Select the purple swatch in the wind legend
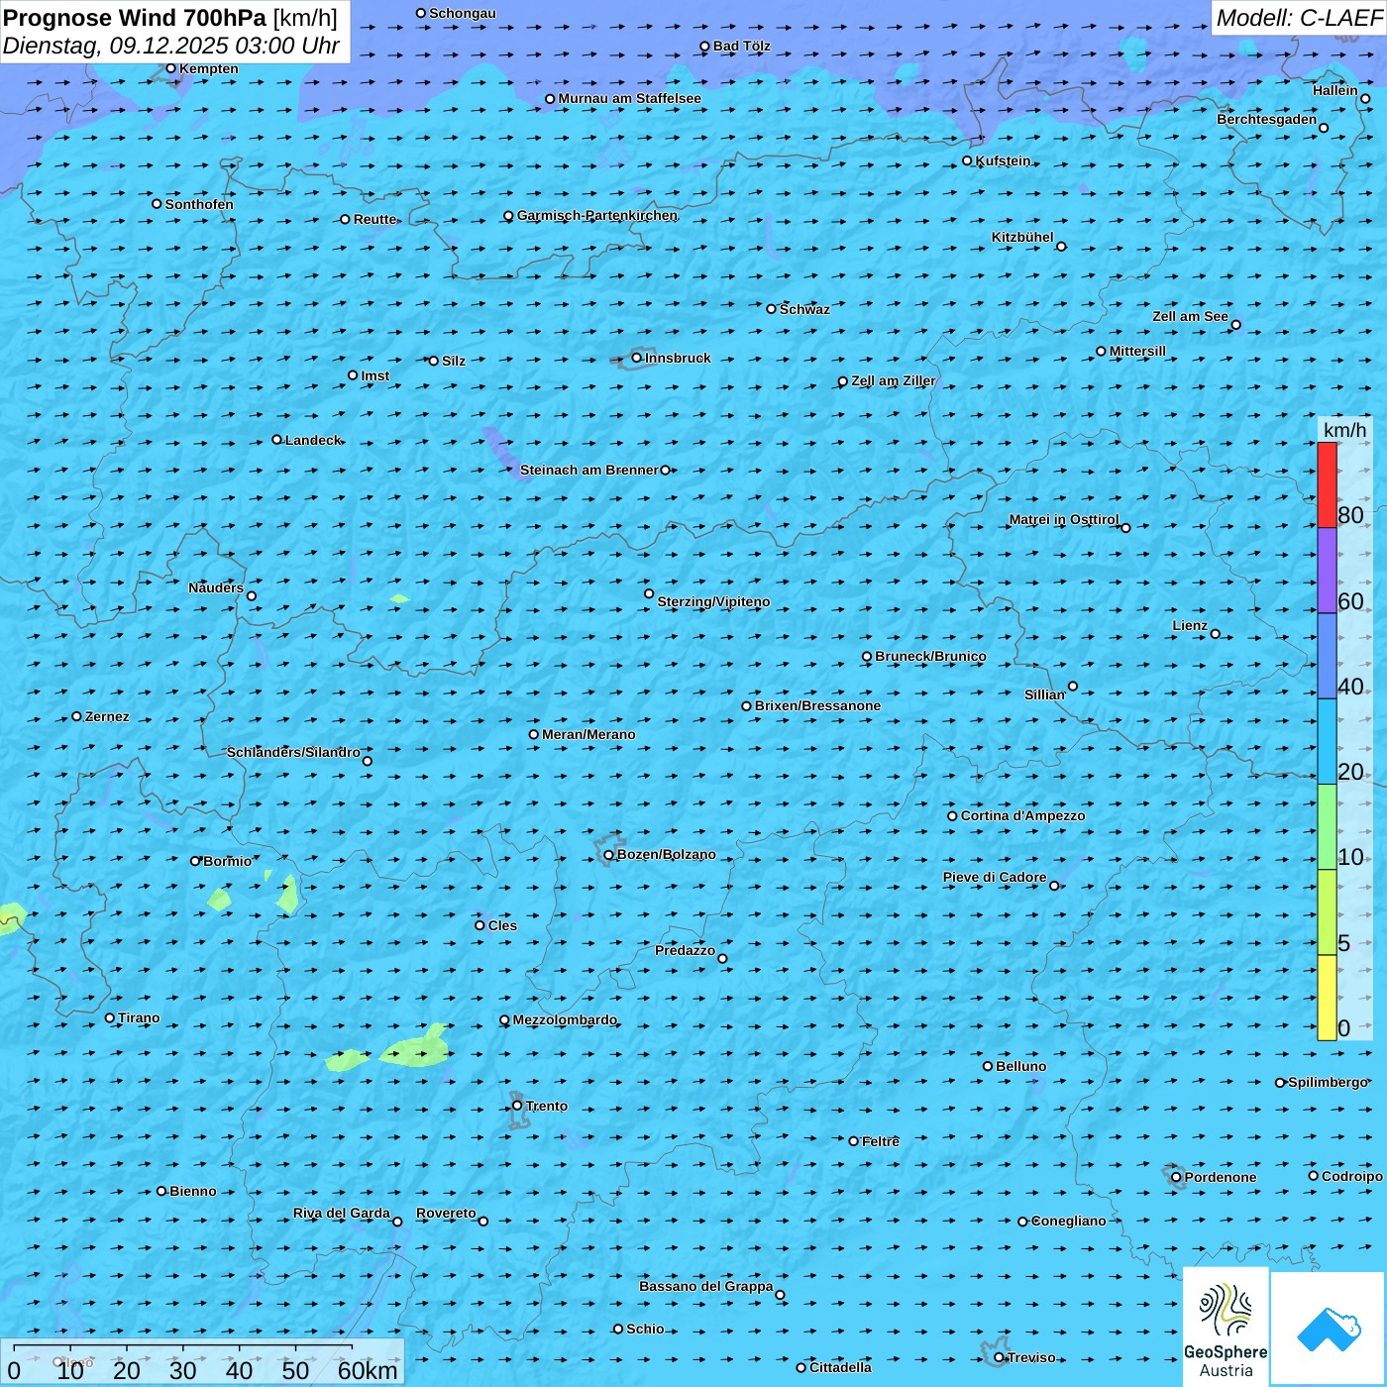This screenshot has width=1387, height=1387. tap(1327, 570)
